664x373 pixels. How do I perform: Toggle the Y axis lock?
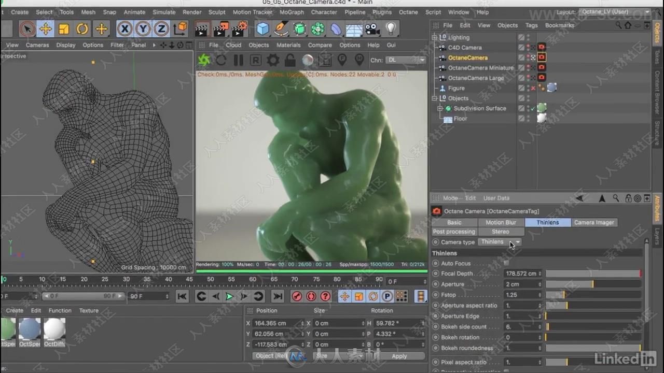click(x=143, y=29)
